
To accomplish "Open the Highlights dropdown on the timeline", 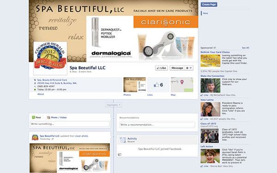I will pyautogui.click(x=114, y=105).
